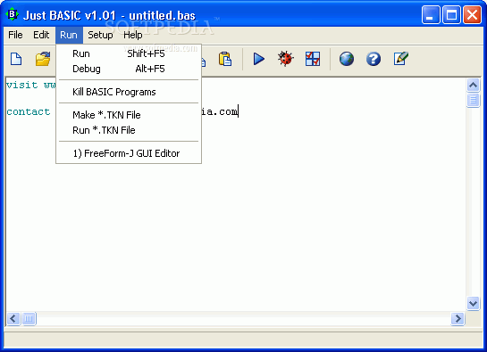This screenshot has width=487, height=352.
Task: Choose Run Shift+F5 menu entry
Action: (129, 53)
